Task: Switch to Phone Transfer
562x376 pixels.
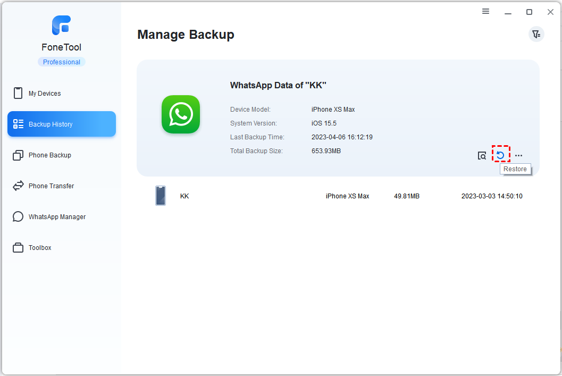Action: (51, 186)
